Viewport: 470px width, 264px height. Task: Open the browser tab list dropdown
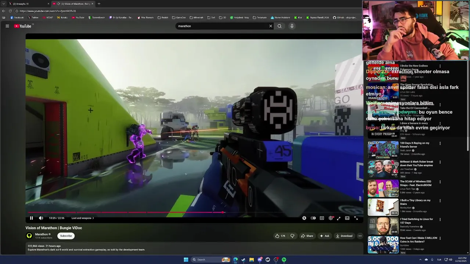tap(3, 4)
